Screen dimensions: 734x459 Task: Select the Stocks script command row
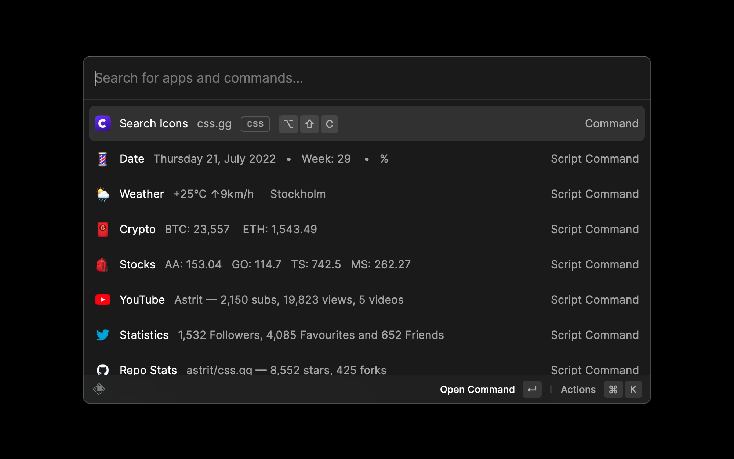(367, 265)
